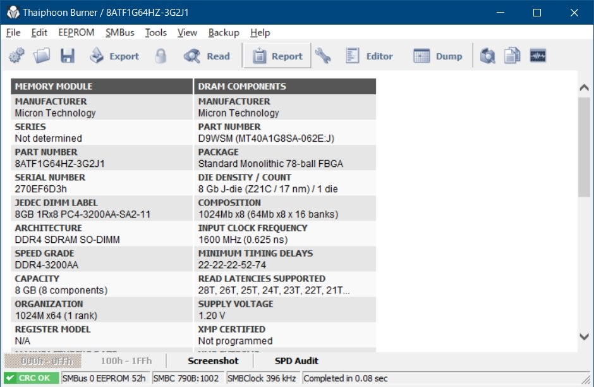Select the register model N/A value

pyautogui.click(x=22, y=341)
